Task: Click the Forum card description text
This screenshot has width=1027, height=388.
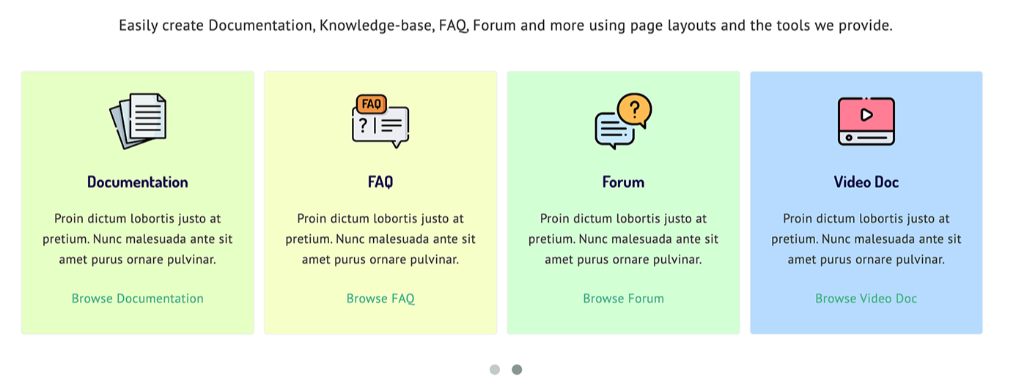Action: tap(624, 239)
